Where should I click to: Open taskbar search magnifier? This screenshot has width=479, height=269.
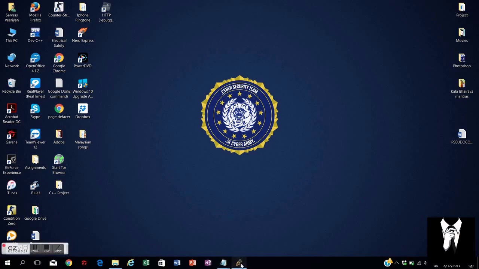click(22, 263)
